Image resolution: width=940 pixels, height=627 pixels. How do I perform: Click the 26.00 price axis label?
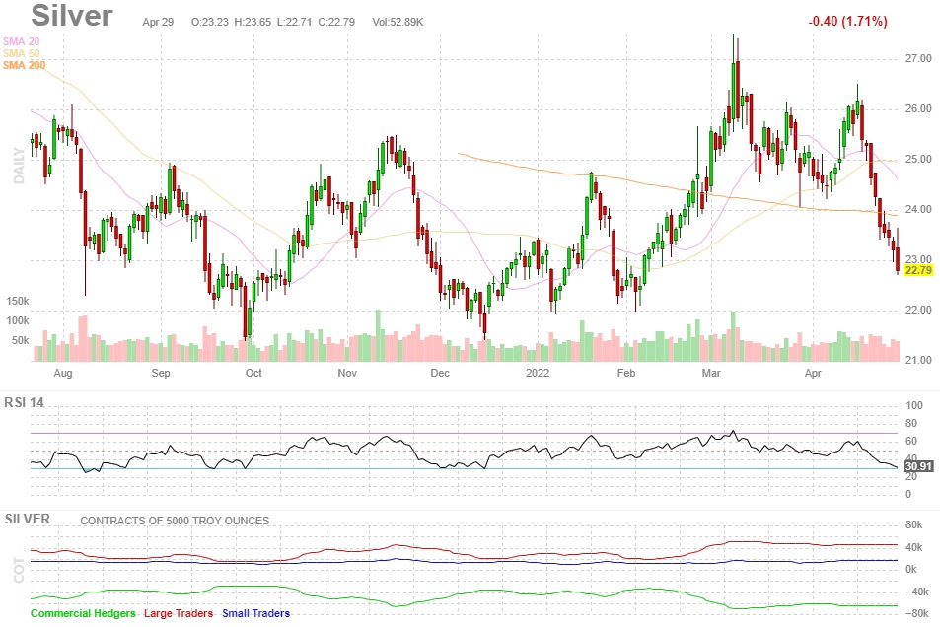(x=918, y=109)
